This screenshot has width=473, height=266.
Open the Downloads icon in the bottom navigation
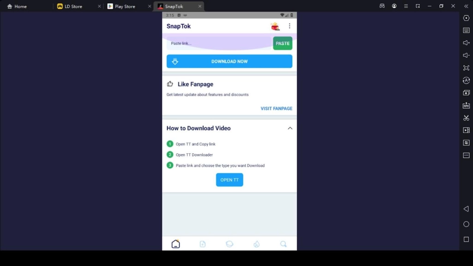203,243
